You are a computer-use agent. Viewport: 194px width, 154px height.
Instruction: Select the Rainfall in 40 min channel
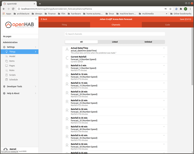115,129
